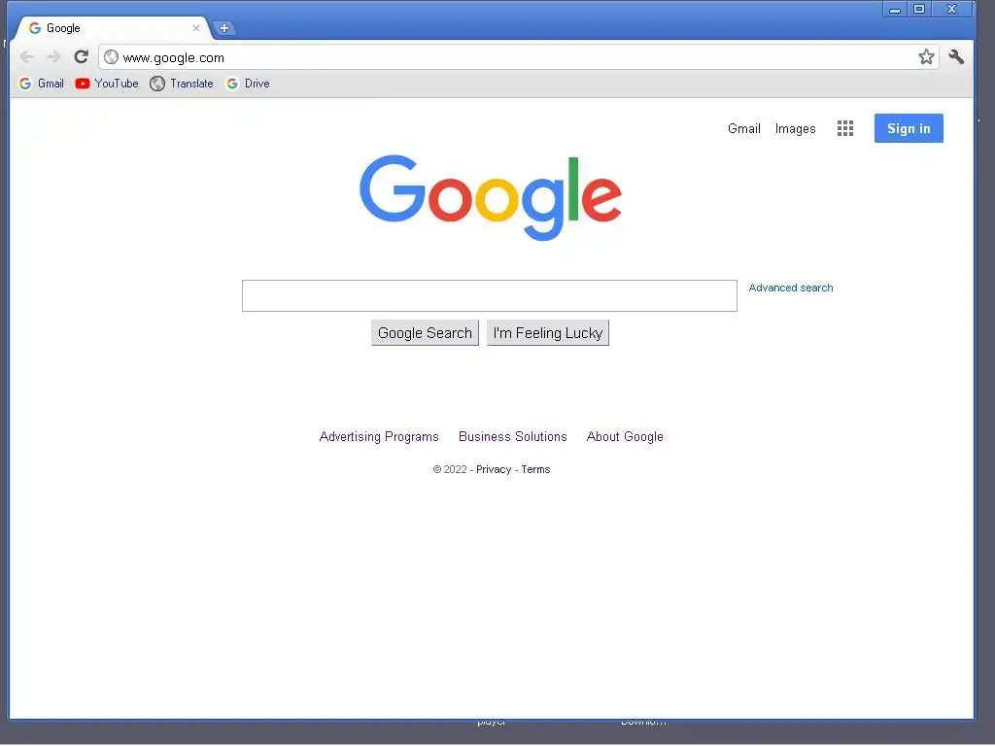Screen dimensions: 995x746
Task: Select the Google browser tab
Action: coord(113,28)
